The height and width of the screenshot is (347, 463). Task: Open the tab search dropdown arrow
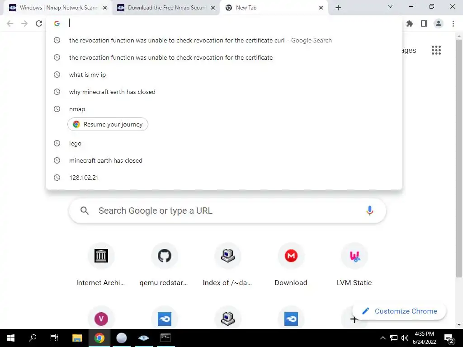point(390,6)
